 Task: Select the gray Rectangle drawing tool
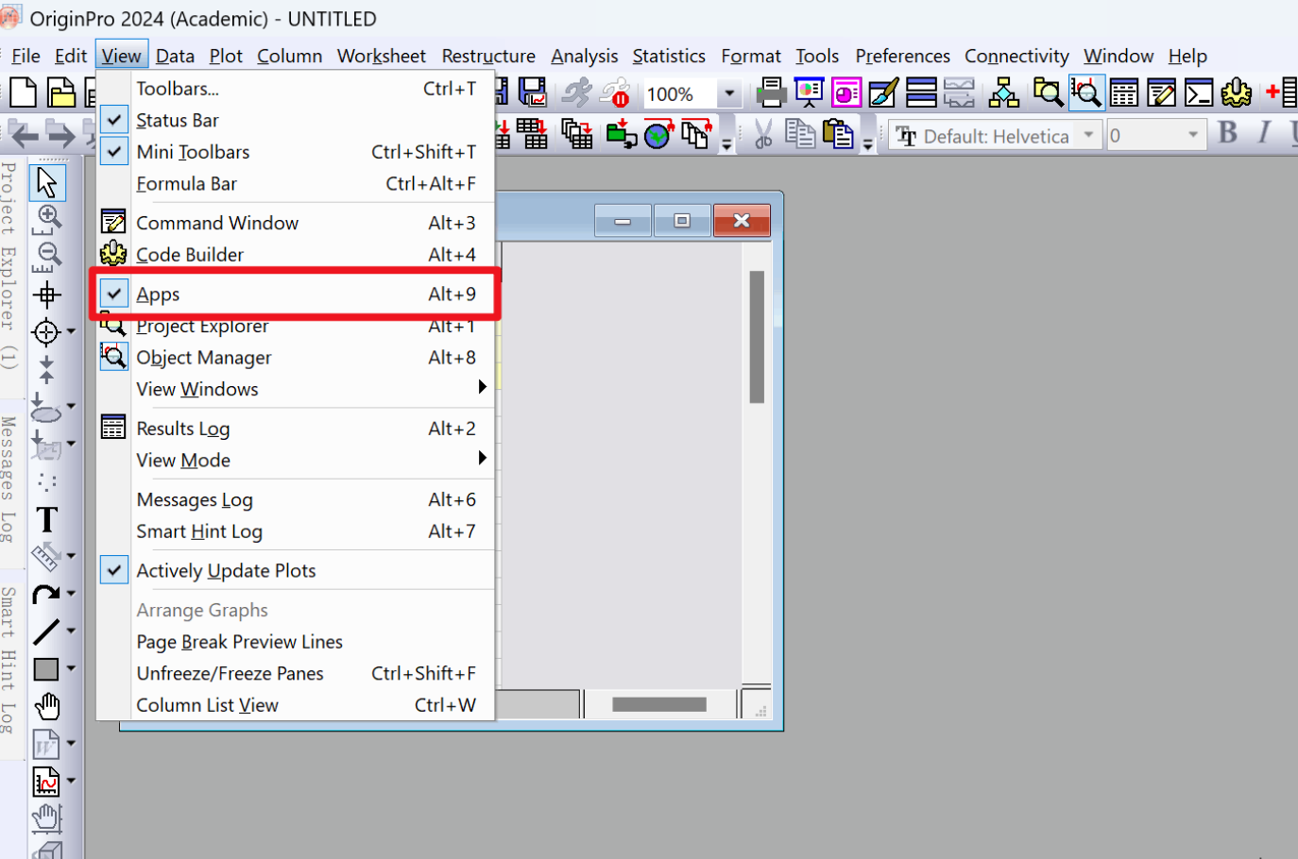point(46,669)
